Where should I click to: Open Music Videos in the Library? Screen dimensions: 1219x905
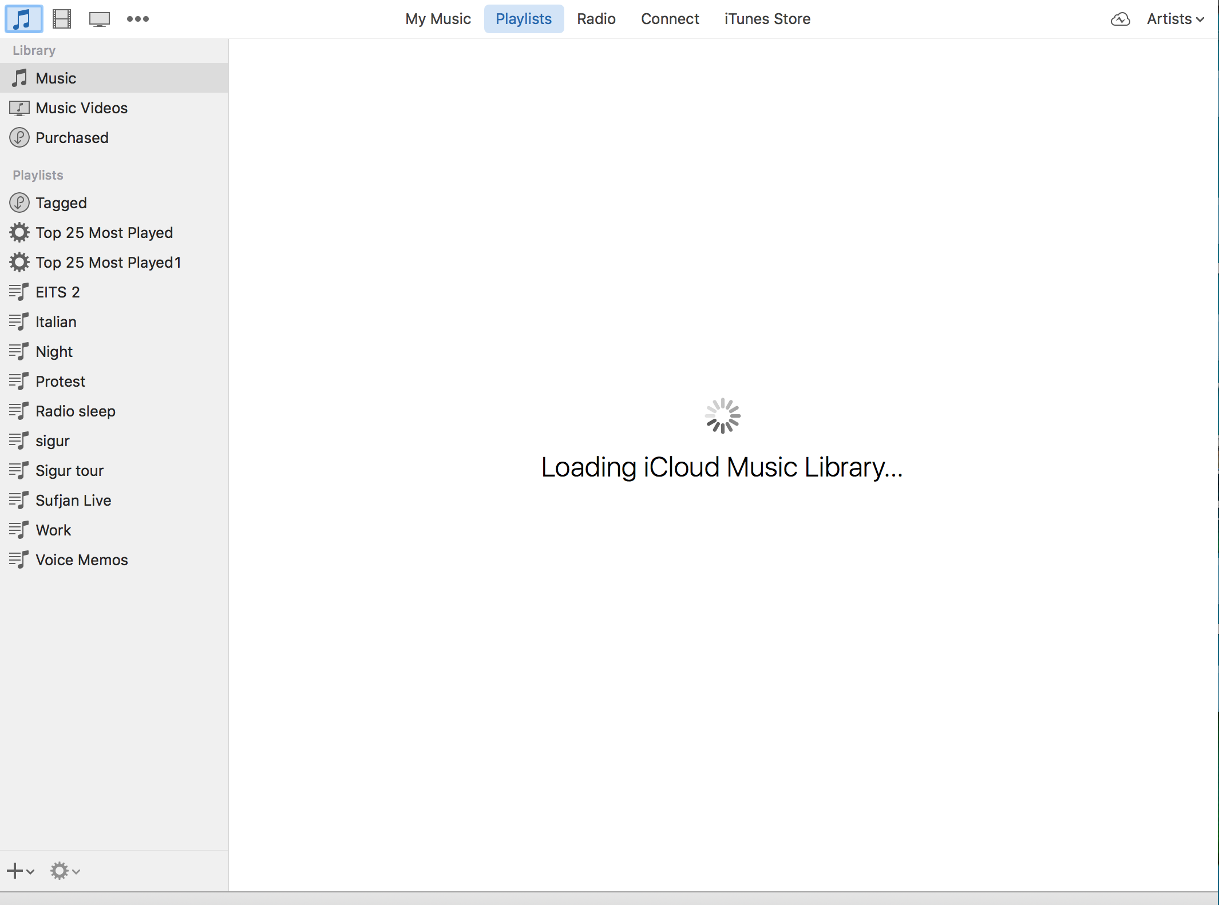pyautogui.click(x=114, y=108)
